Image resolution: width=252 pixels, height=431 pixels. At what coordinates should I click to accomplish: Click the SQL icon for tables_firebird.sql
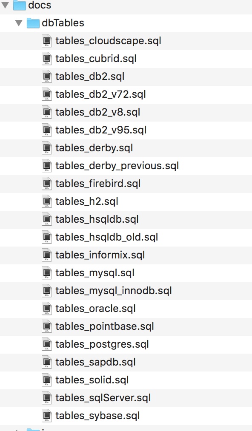coord(47,184)
